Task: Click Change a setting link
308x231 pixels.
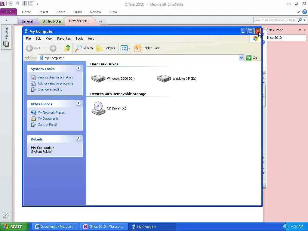Action: tap(50, 89)
